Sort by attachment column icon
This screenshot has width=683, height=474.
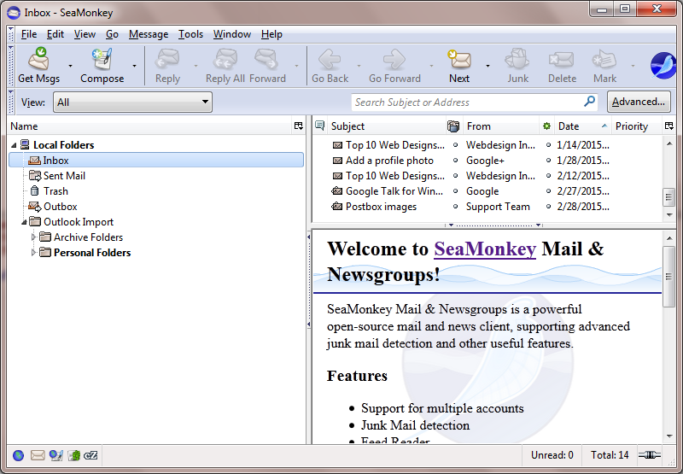tap(453, 126)
